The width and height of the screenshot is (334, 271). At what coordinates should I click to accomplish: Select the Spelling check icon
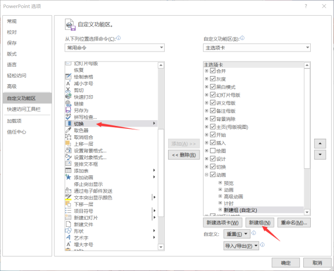pos(68,117)
